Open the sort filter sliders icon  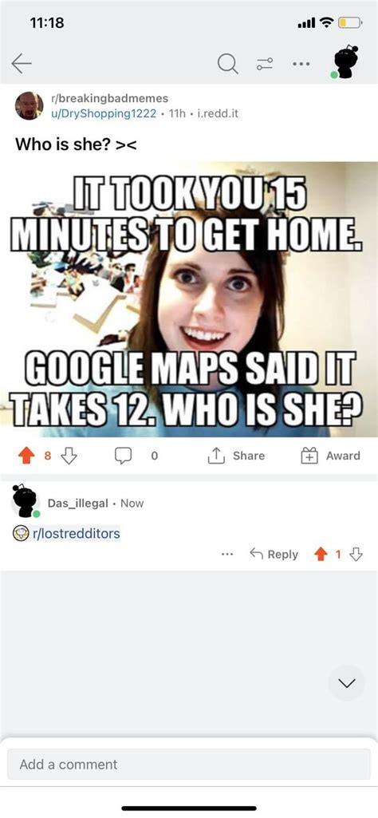point(265,64)
